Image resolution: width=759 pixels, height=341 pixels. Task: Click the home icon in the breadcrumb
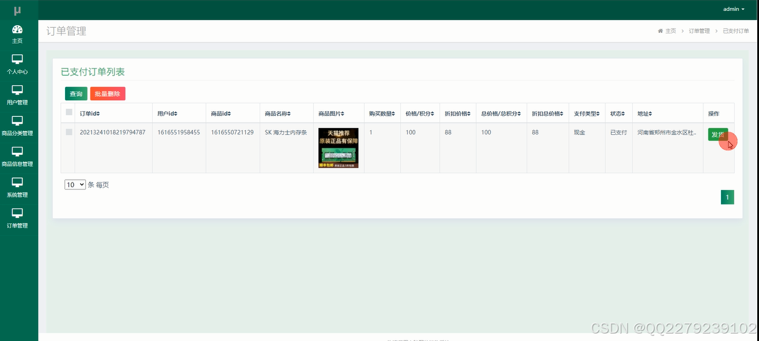click(x=661, y=31)
